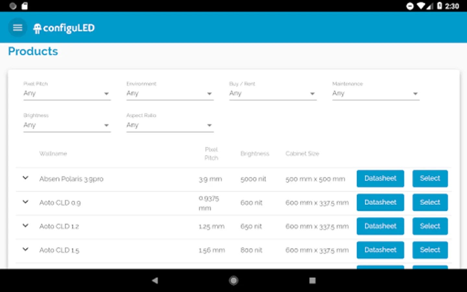Expand the Aoto CLD 1.2 row

tap(26, 225)
